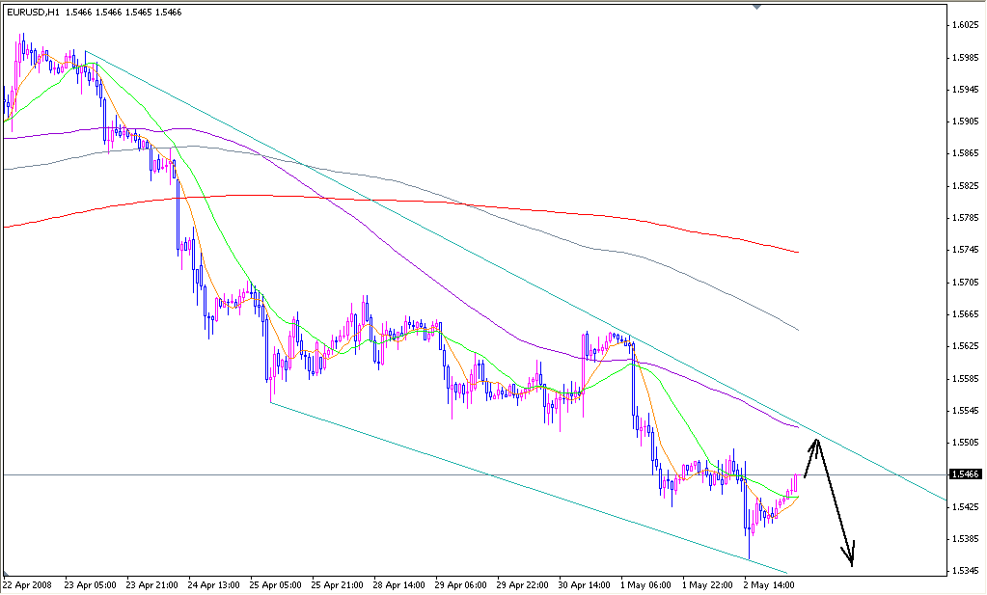Click the 1.5785 price axis label
This screenshot has width=987, height=595.
(x=966, y=218)
